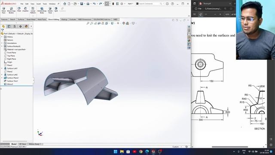Expand the Annotations tree node

(2, 43)
